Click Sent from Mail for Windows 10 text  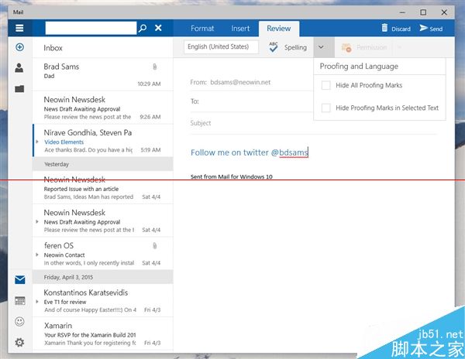[x=231, y=176]
